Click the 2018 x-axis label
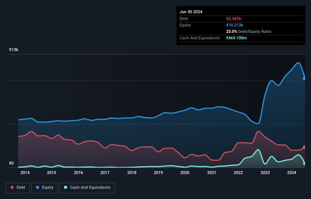 (x=132, y=173)
